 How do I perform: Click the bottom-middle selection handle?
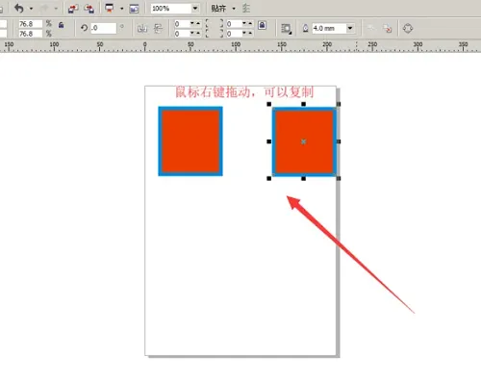coord(303,178)
